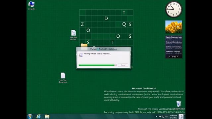Click the 'Preparing VMware Tools for installation' text
Viewport: 212px width, 119px height.
coord(97,54)
